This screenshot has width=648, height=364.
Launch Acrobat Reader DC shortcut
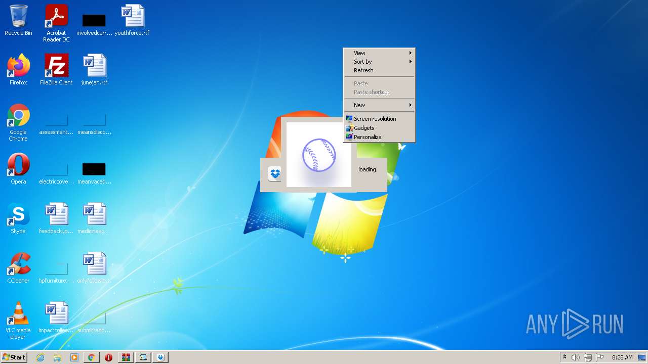pos(56,23)
